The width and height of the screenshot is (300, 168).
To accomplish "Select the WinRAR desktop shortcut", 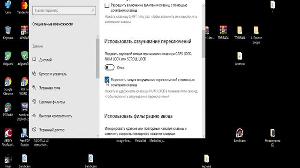I will click(25, 32).
